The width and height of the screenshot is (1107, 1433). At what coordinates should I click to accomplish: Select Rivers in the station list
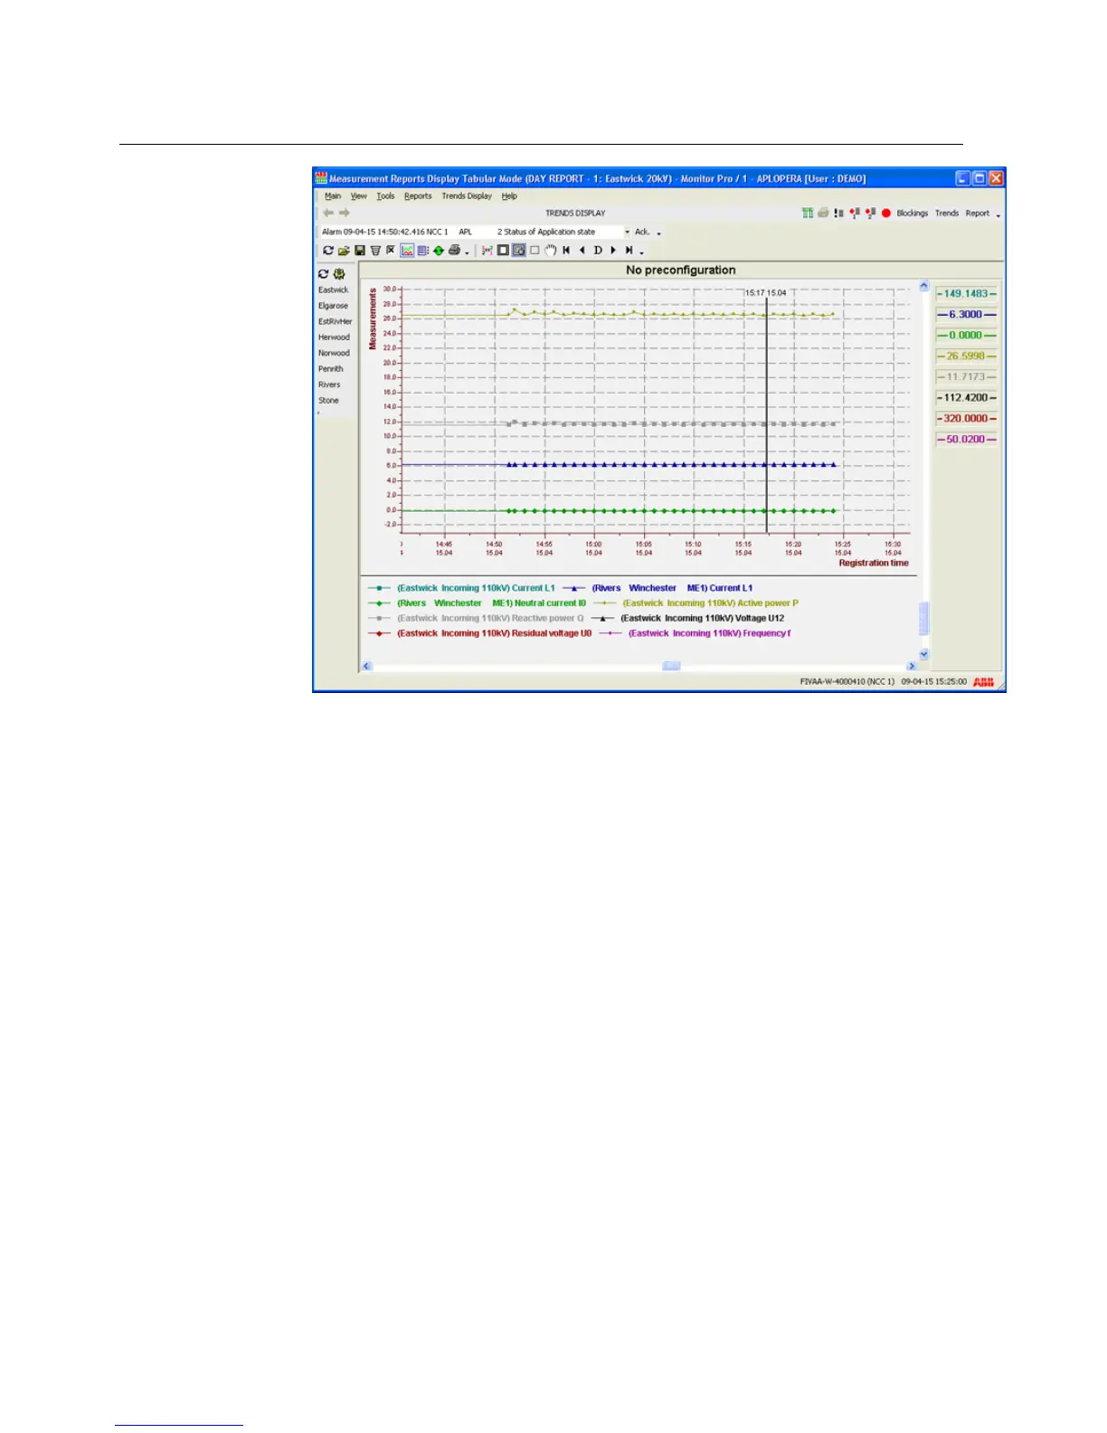click(x=329, y=384)
